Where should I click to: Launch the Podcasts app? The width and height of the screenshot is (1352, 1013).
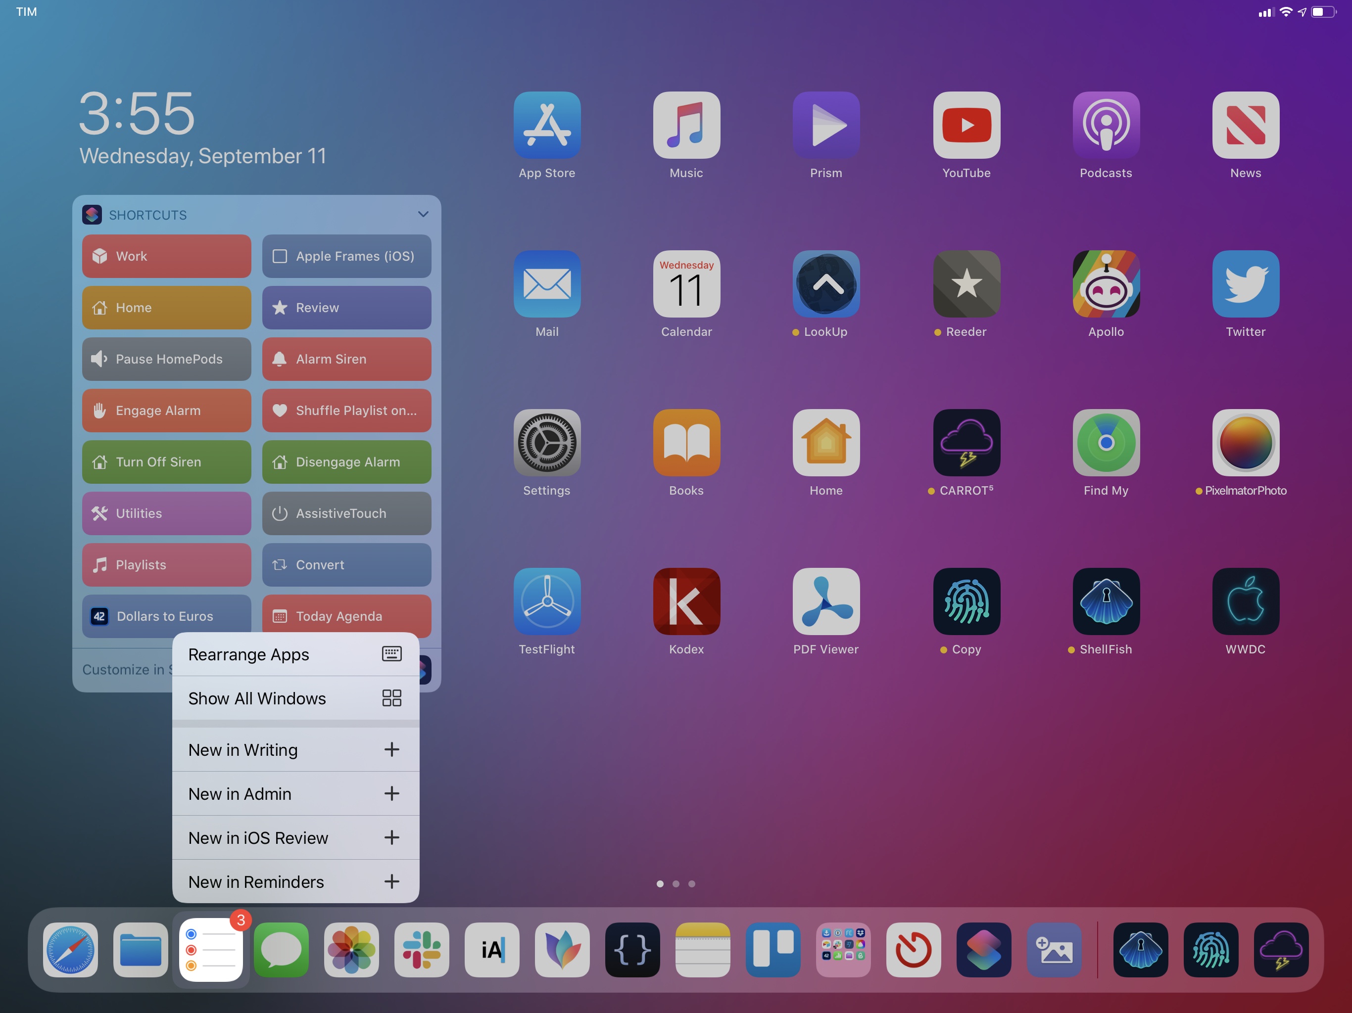pyautogui.click(x=1106, y=125)
